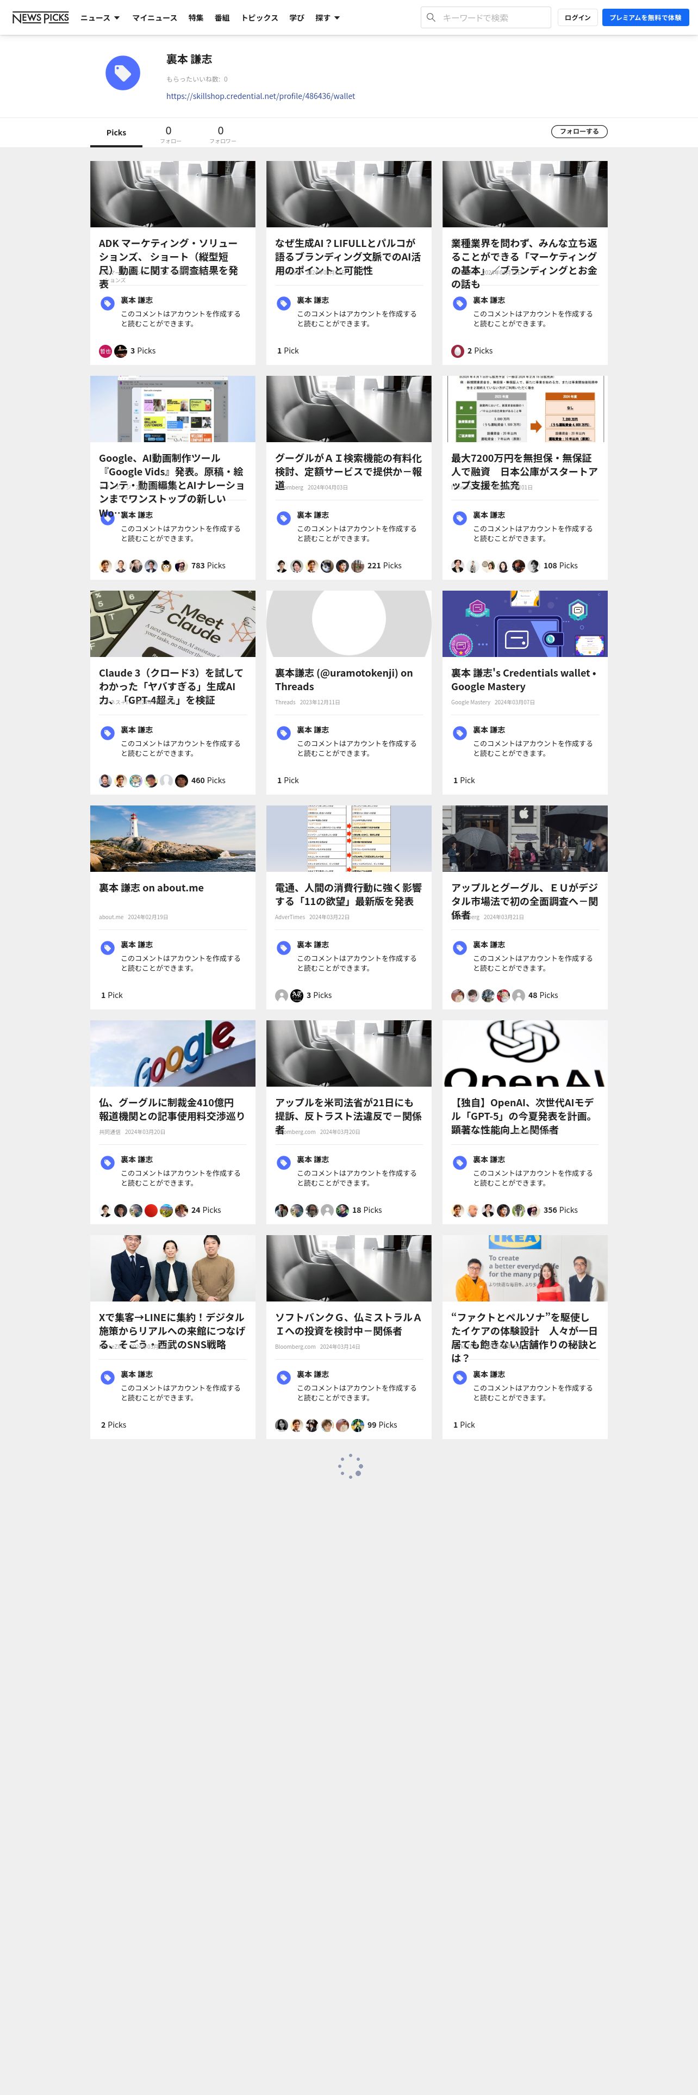
Task: Click 48 Picks on アップルとグーグル card
Action: pos(543,995)
